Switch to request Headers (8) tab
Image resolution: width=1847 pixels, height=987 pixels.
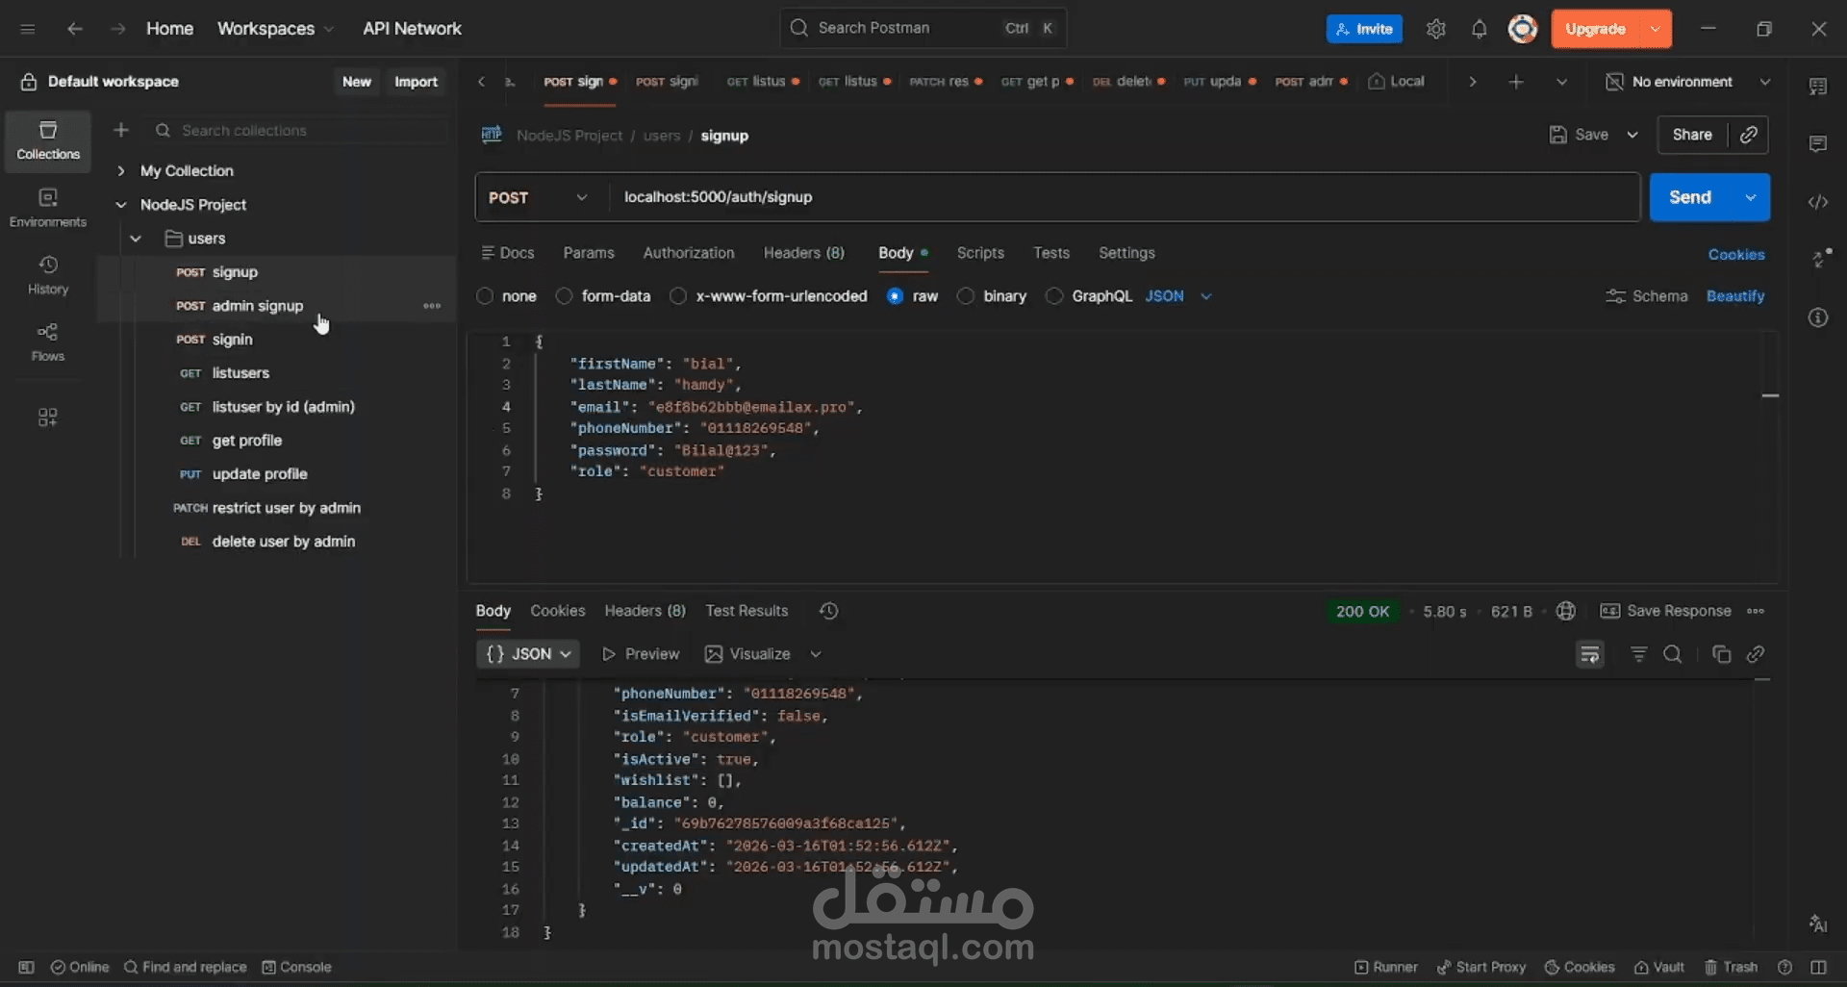804,253
